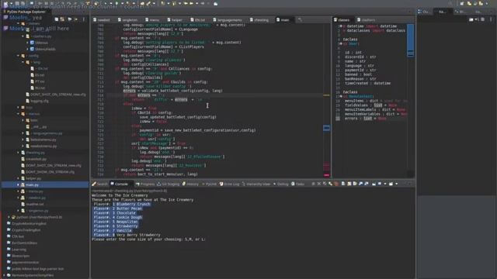Switch to the helper editor tab
The height and width of the screenshot is (279, 497).
coord(175,20)
